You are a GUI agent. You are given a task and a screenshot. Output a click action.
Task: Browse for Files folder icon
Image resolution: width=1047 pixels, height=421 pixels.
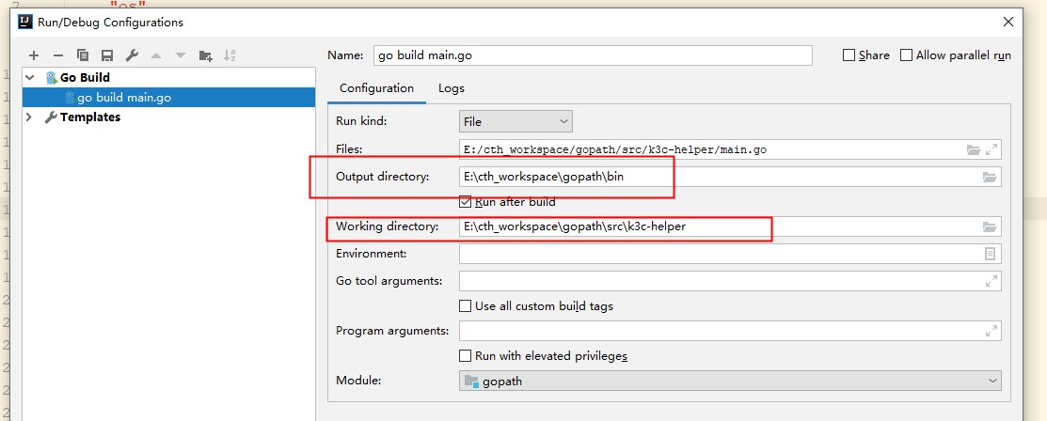click(974, 150)
